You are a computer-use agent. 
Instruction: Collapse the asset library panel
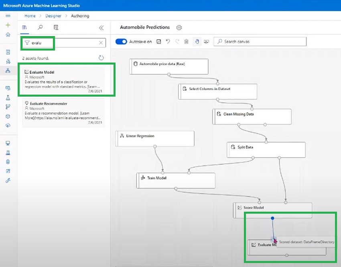pos(101,28)
